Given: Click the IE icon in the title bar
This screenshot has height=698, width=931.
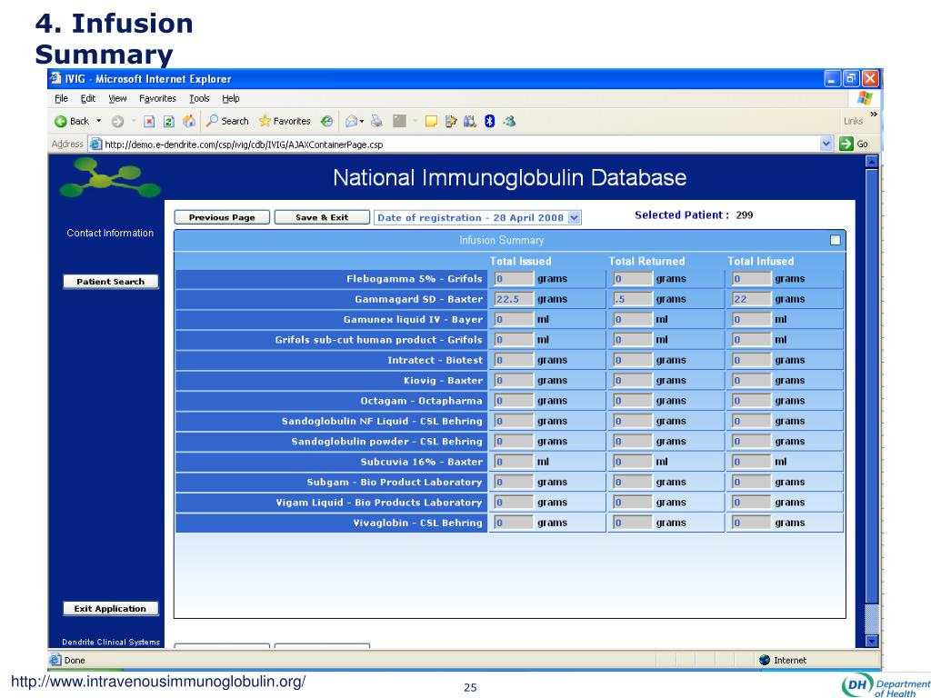Looking at the screenshot, I should click(x=55, y=78).
